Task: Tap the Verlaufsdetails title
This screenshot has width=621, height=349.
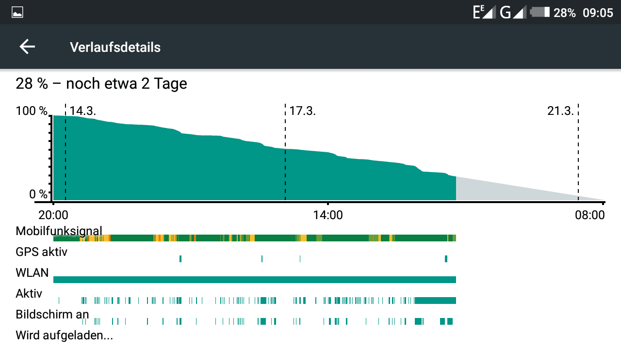Action: tap(115, 48)
